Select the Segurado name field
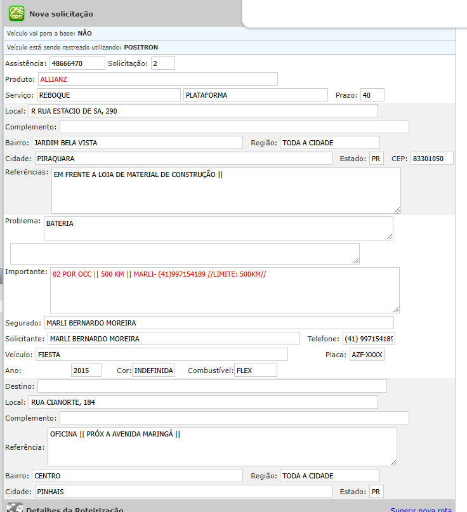 click(219, 323)
